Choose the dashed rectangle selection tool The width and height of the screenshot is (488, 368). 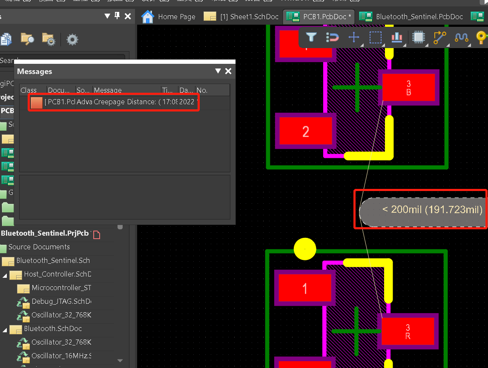375,37
